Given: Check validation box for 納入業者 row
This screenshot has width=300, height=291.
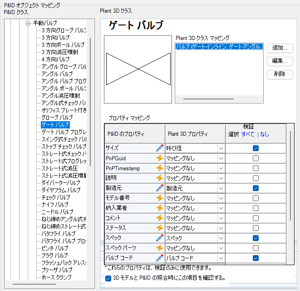Looking at the screenshot, I should click(x=256, y=208).
